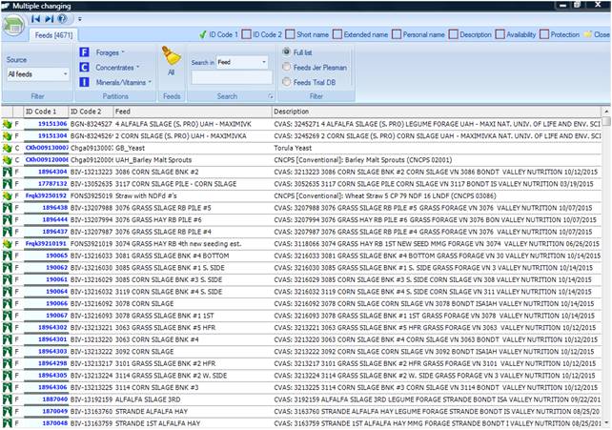Screen dimensions: 612x430
Task: Click icon of 3074 GRASS HAY RB row
Action: [7, 244]
